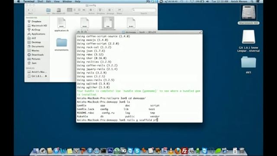The width and height of the screenshot is (277, 156).
Task: Click the Anish Menon user name in menu bar
Action: point(239,1)
